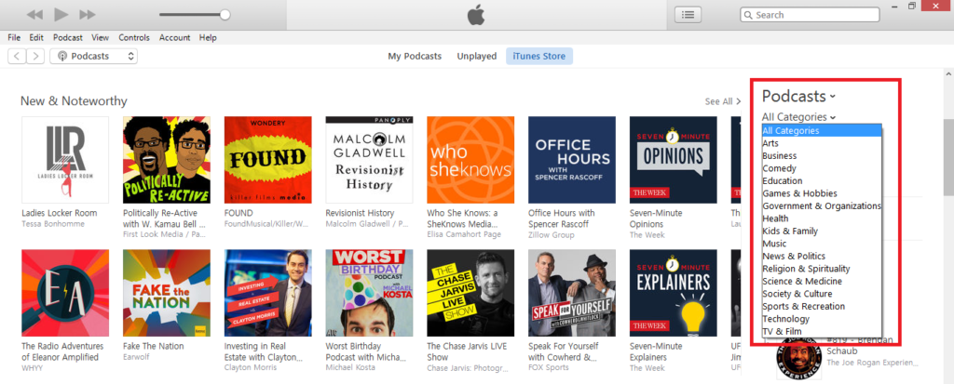This screenshot has height=384, width=954.
Task: Switch to Unplayed tab
Action: 477,56
